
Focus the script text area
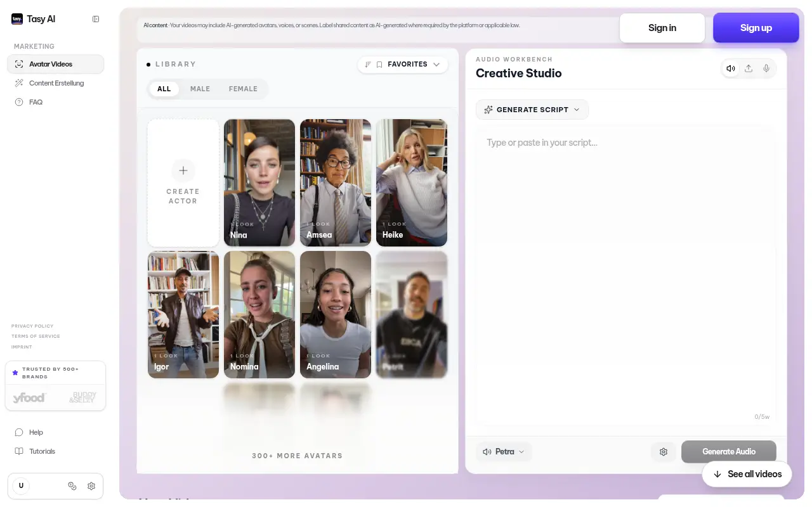(x=625, y=276)
